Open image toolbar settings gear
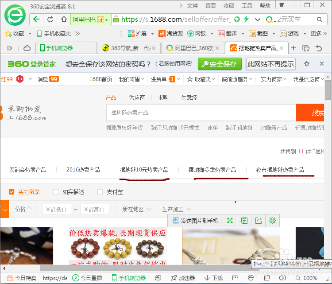The width and height of the screenshot is (332, 284). tap(272, 221)
